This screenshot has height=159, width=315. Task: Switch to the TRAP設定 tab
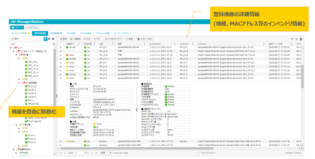coord(71,33)
